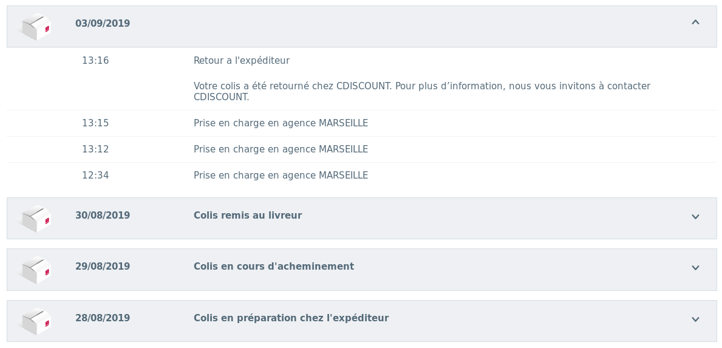Expand the 28/08/2019 row chevron
Viewport: 722px width, 348px height.
(x=695, y=319)
